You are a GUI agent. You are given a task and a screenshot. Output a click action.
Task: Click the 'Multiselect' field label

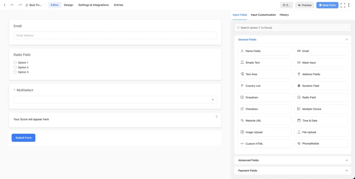[x=25, y=90]
